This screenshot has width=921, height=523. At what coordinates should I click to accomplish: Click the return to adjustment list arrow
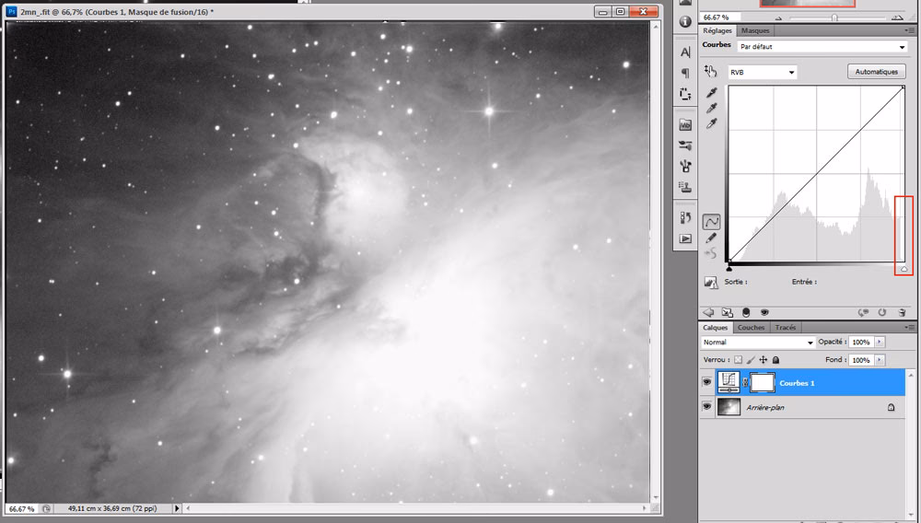[x=709, y=312]
